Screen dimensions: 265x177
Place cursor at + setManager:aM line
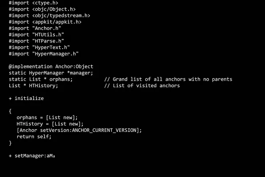tap(32, 156)
